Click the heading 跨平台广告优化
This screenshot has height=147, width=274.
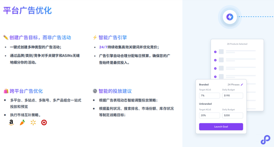pyautogui.click(x=26, y=91)
